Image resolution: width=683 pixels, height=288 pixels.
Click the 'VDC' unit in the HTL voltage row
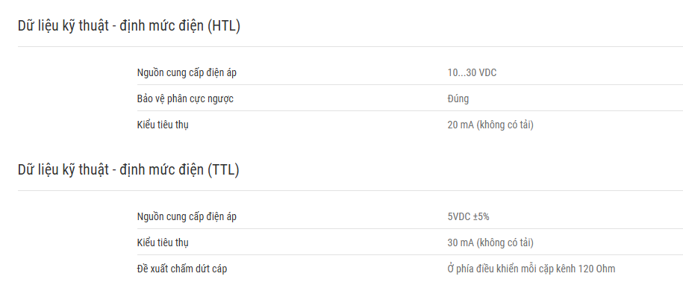tap(487, 73)
